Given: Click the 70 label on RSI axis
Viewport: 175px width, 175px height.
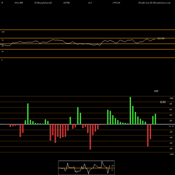Looking at the screenshot, I should tap(2, 40).
